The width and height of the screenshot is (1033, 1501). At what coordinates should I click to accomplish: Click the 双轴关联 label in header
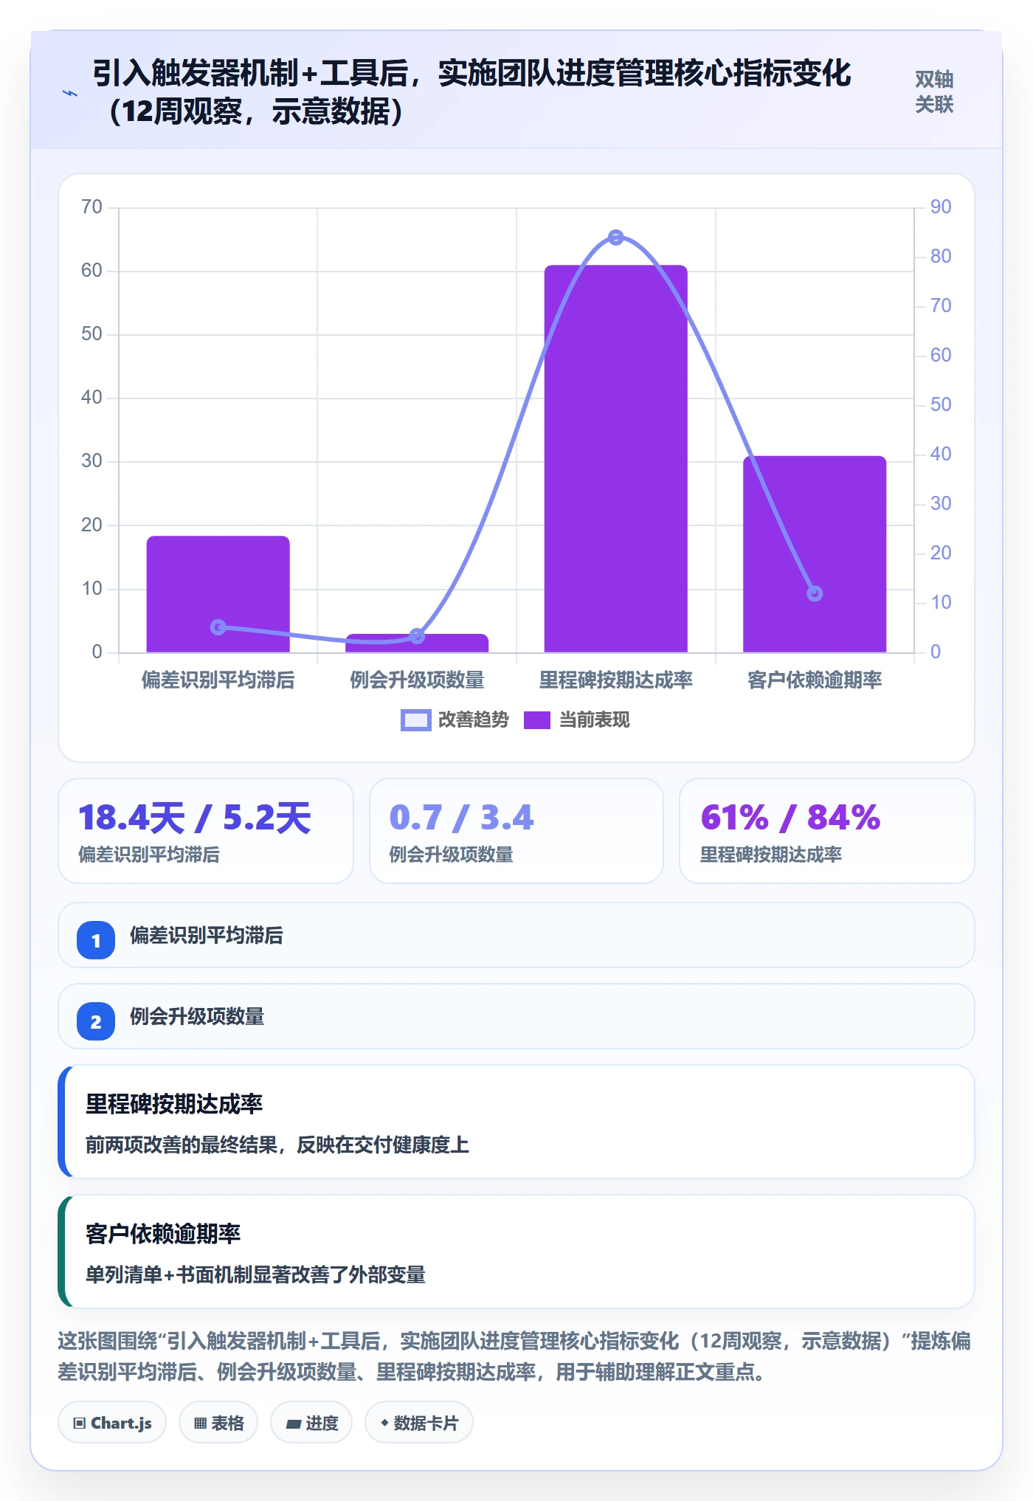[934, 92]
